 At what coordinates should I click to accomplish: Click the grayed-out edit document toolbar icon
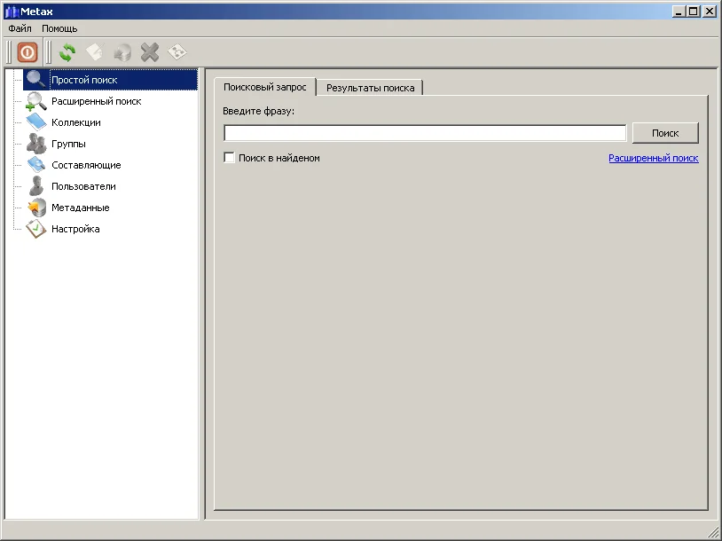point(94,52)
